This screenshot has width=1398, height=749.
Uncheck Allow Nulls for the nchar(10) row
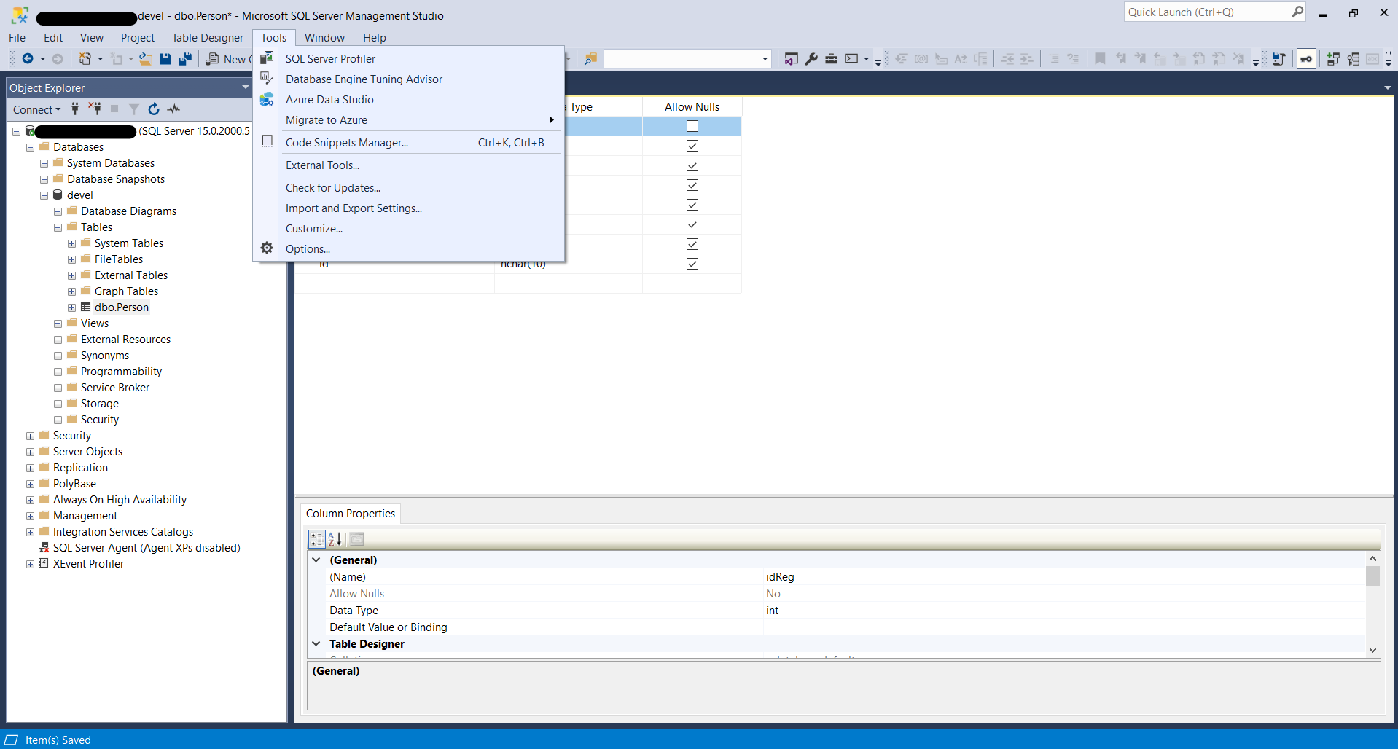(692, 264)
